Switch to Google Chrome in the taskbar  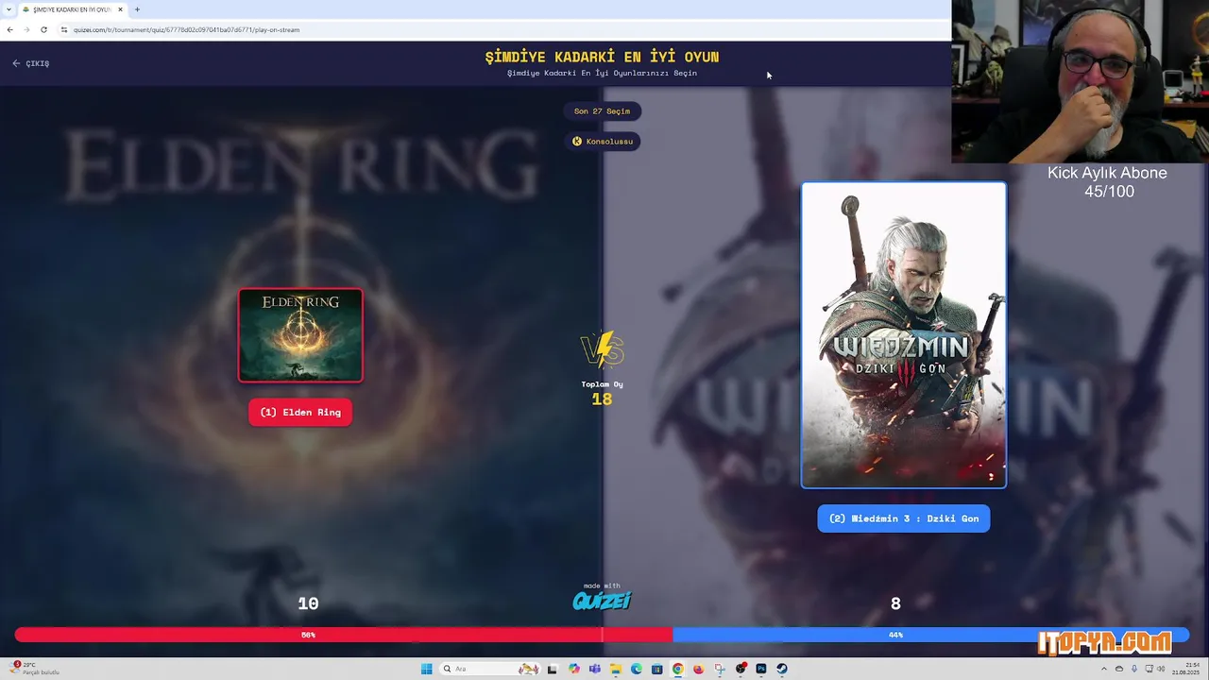(x=677, y=669)
